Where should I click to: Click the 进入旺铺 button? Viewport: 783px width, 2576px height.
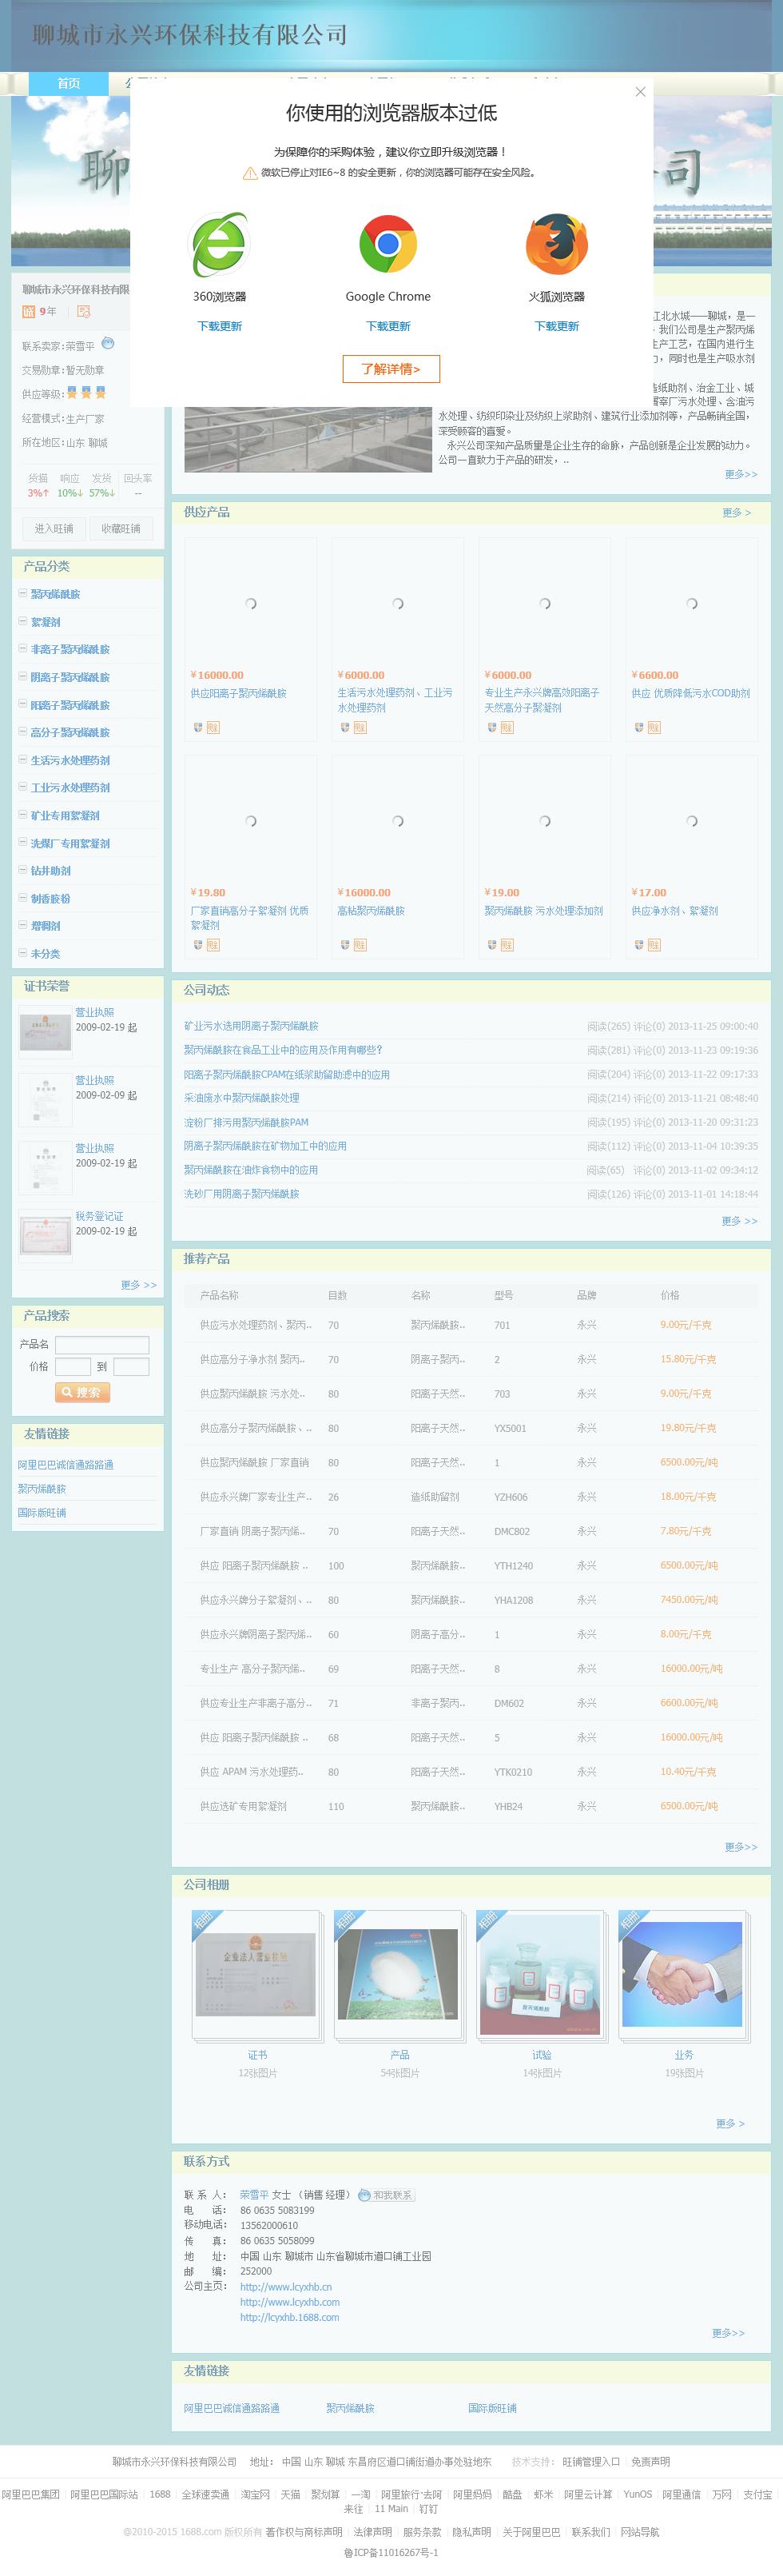point(54,528)
